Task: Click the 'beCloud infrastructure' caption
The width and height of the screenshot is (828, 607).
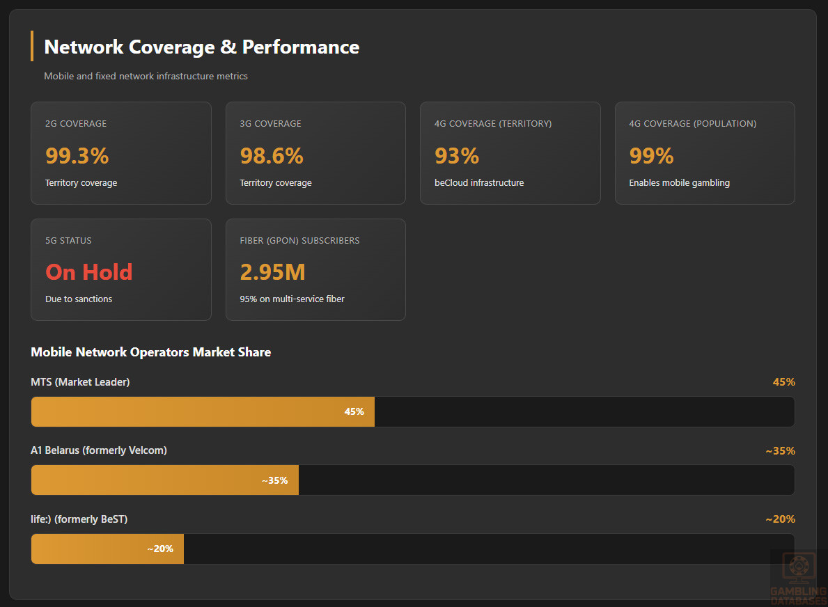Action: coord(479,183)
